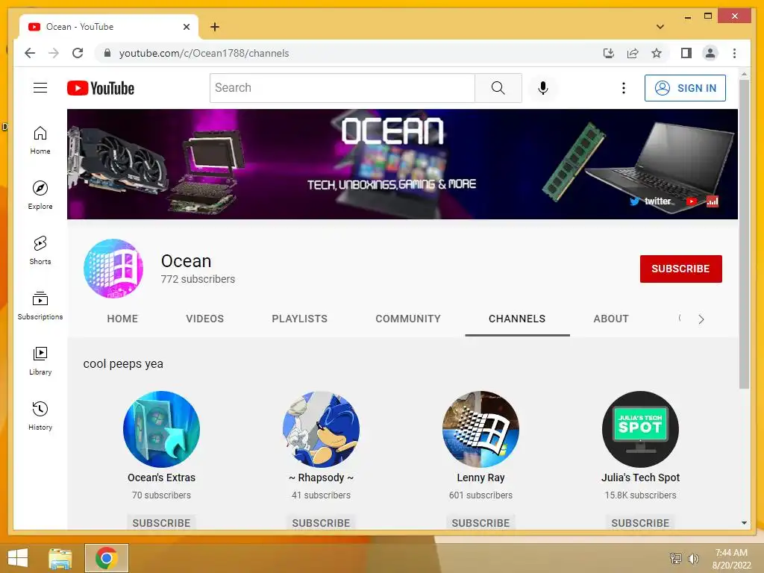Click the address bar URL
This screenshot has height=573, width=764.
coord(204,53)
